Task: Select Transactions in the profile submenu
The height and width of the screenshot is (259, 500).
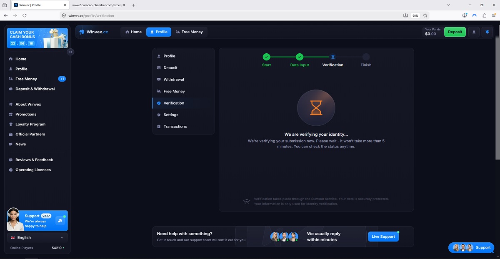Action: [x=183, y=127]
